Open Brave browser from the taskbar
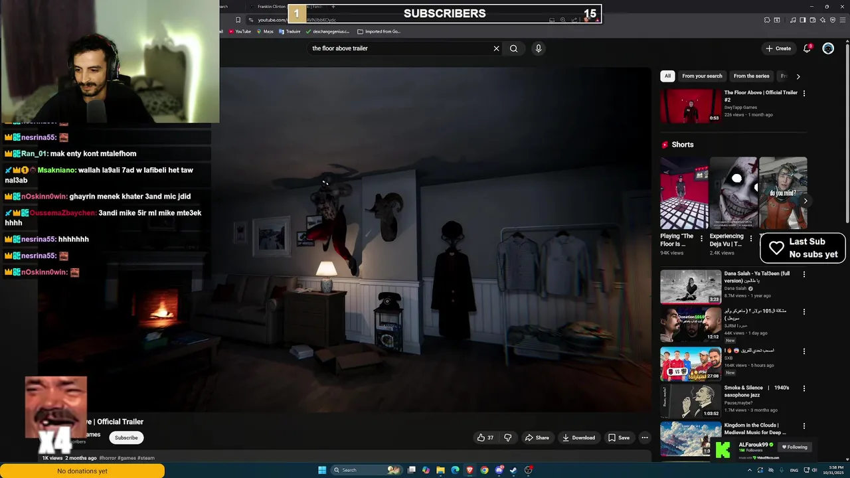The height and width of the screenshot is (478, 850). tap(470, 470)
